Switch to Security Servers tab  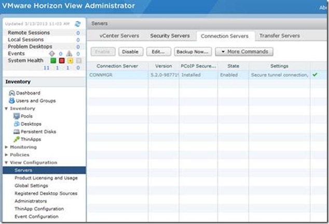coord(170,36)
